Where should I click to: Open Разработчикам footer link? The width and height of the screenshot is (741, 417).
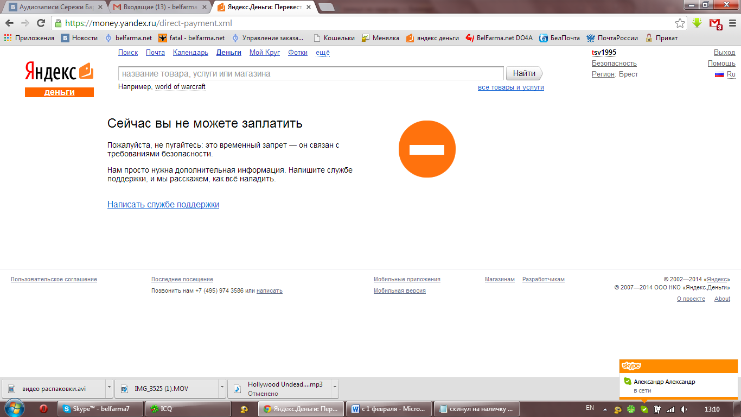coord(544,280)
